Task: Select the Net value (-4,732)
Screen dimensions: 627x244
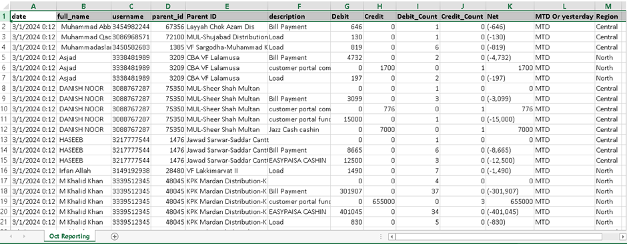Action: coord(510,57)
